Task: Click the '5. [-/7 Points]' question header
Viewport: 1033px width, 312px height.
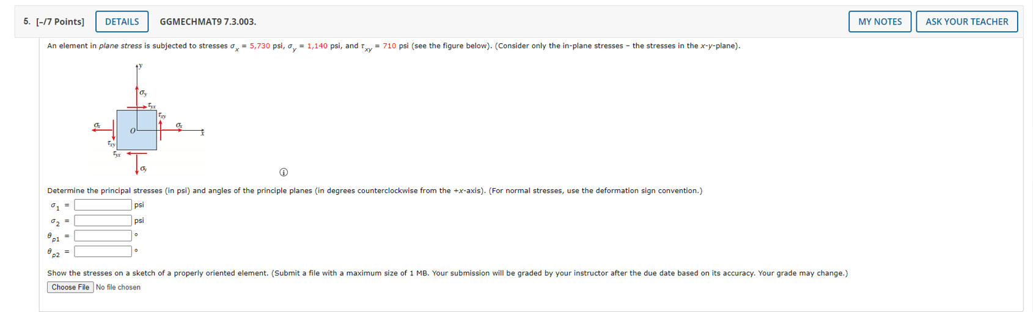Action: coord(54,22)
